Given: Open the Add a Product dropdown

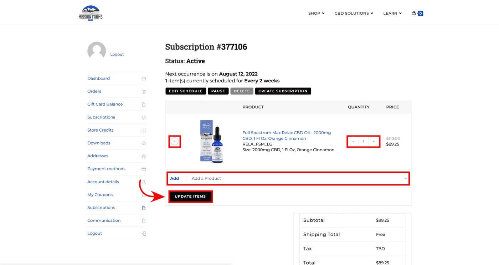Looking at the screenshot, I should point(298,178).
